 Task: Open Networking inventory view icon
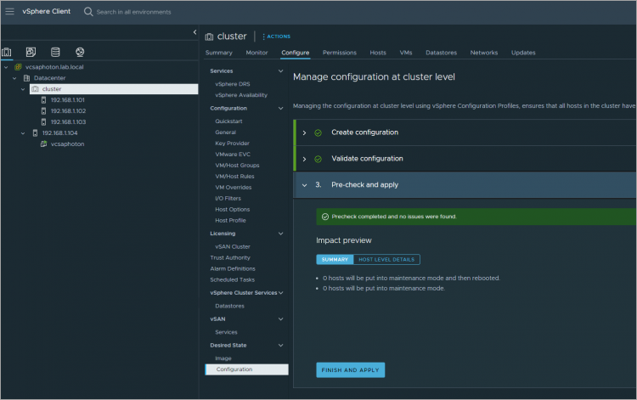pyautogui.click(x=80, y=52)
